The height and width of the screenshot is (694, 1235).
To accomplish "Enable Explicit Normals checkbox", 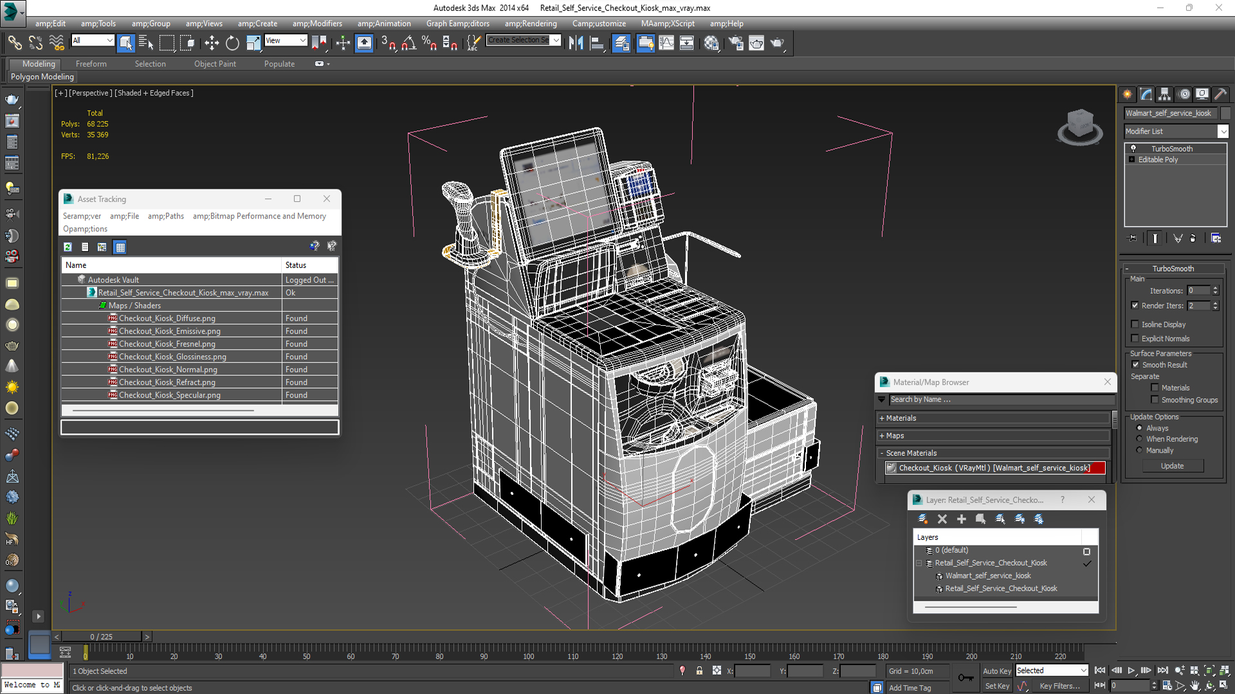I will tap(1135, 339).
